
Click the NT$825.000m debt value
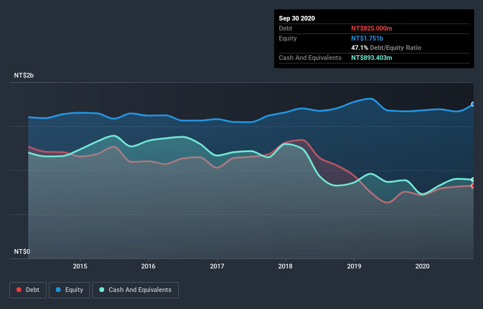click(x=371, y=28)
